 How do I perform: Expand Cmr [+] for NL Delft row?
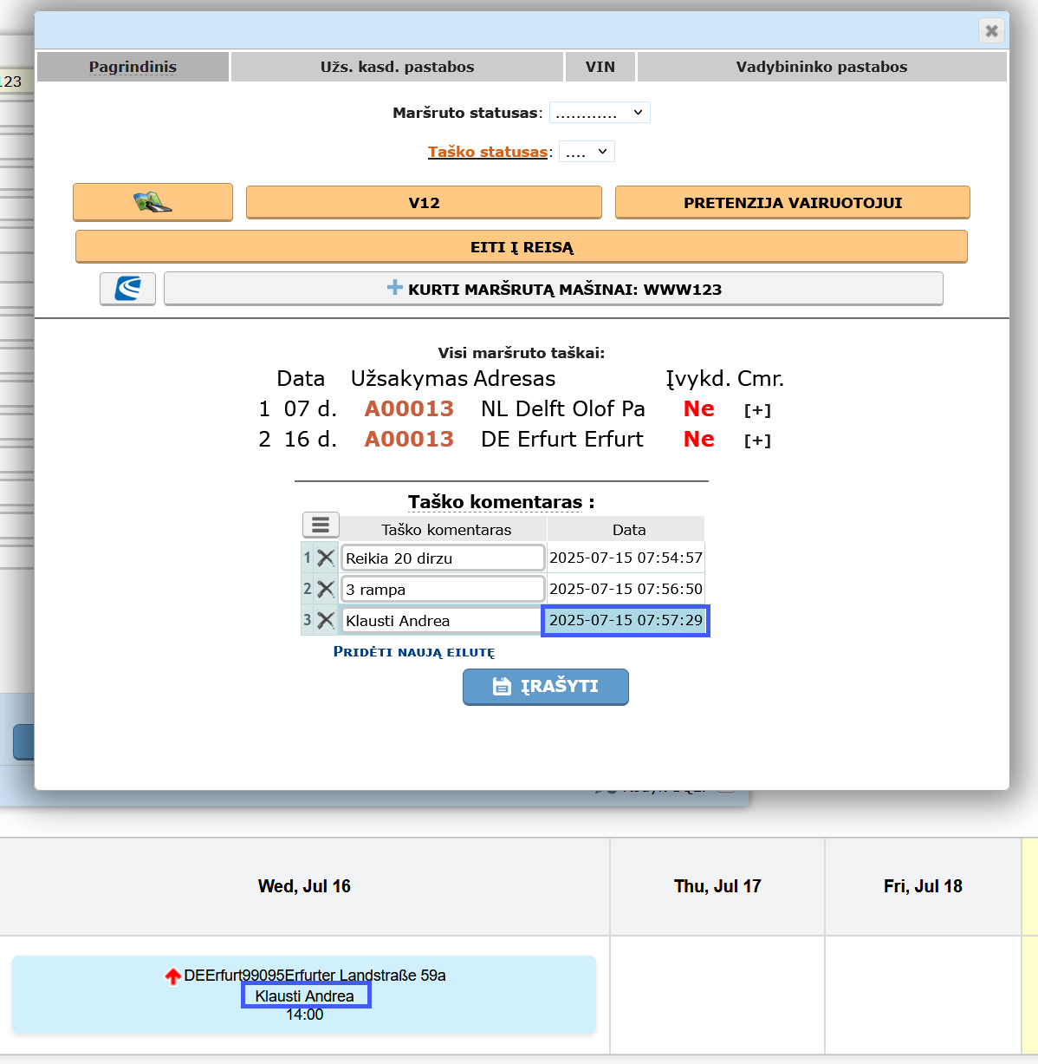[x=757, y=410]
